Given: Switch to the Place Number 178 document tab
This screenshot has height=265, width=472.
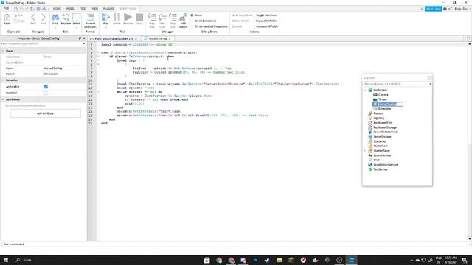Looking at the screenshot, I should click(x=114, y=39).
